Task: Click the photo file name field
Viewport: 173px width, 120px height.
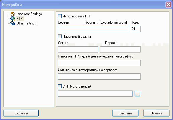Action: [x=99, y=76]
